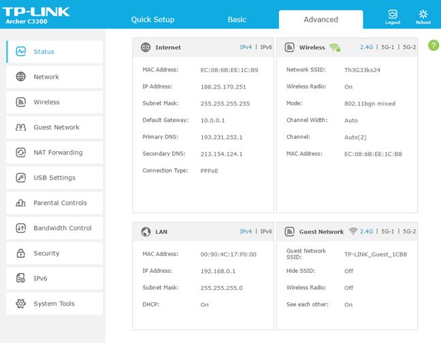This screenshot has height=343, width=441.
Task: Show IPv6 details in Internet panel
Action: tap(266, 47)
